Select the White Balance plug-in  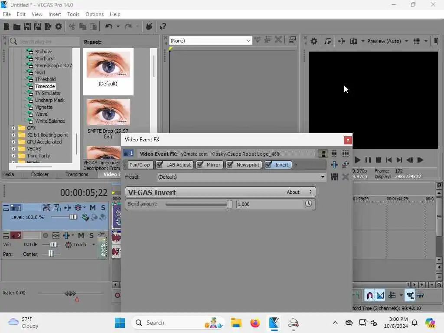(x=50, y=121)
